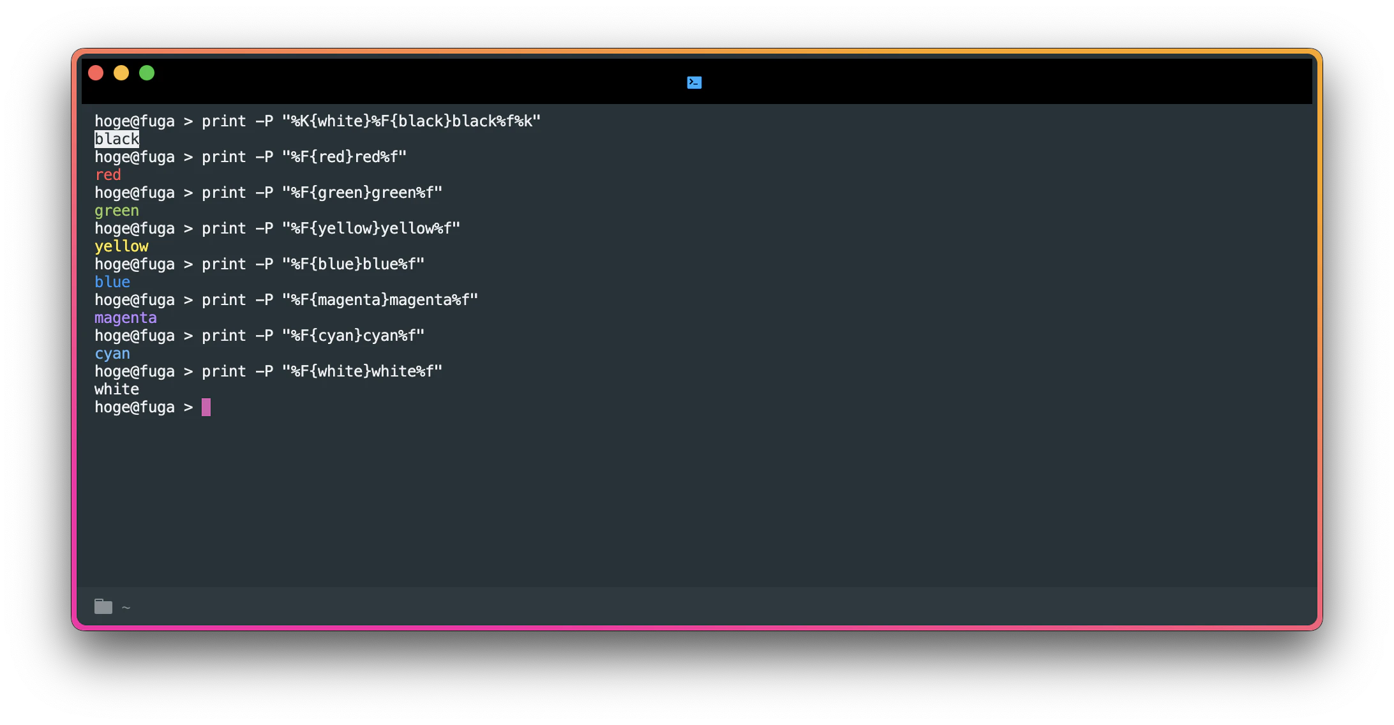Viewport: 1394px width, 725px height.
Task: Click command print -P "%F{blue}blue%f"
Action: [x=313, y=264]
